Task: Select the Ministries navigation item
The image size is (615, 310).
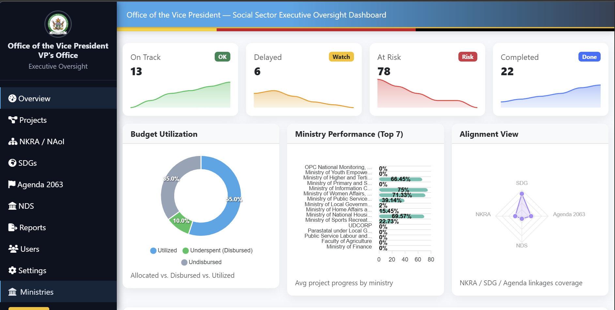Action: [37, 292]
